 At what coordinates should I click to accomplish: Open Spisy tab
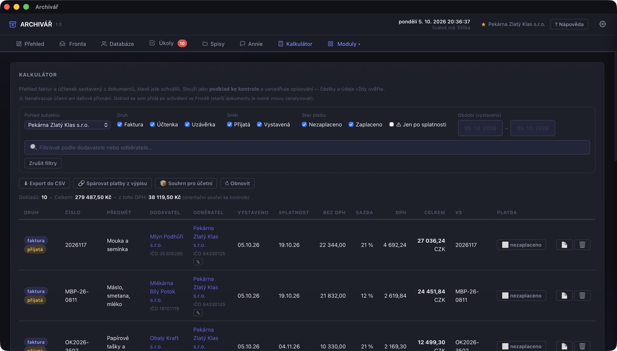pos(213,44)
